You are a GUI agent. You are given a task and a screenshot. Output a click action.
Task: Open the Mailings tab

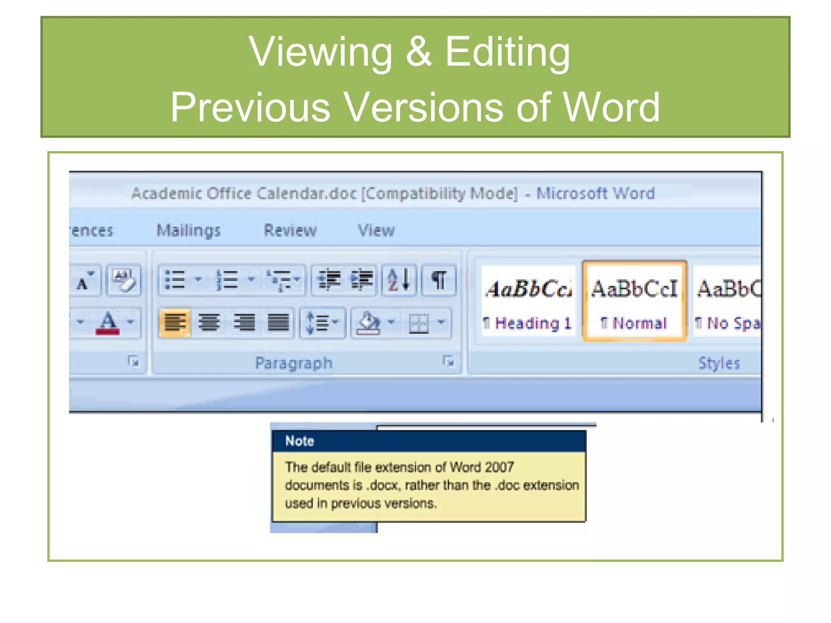[x=189, y=230]
